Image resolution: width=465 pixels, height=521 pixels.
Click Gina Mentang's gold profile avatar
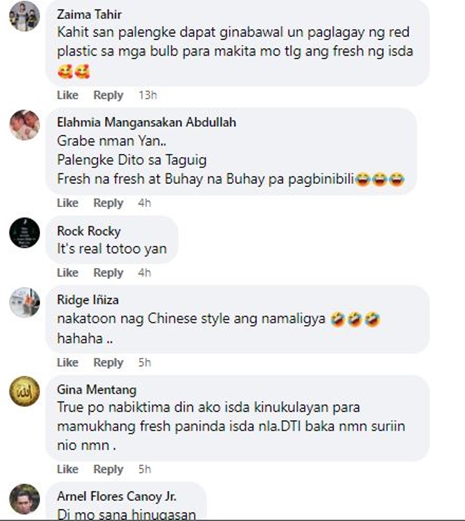point(24,391)
